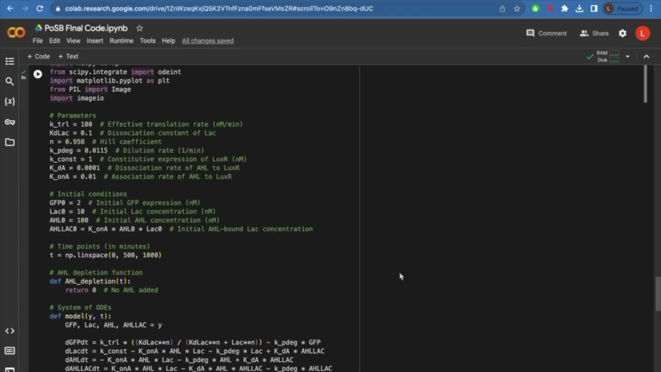Open the Edit menu
The width and height of the screenshot is (661, 372).
[x=54, y=41]
